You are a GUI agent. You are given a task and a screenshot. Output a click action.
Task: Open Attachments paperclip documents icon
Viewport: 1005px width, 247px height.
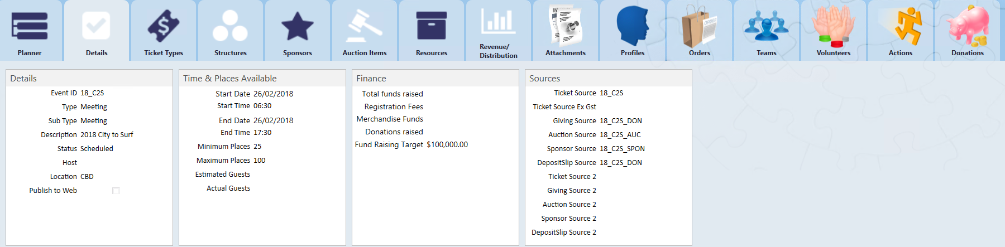(x=565, y=26)
